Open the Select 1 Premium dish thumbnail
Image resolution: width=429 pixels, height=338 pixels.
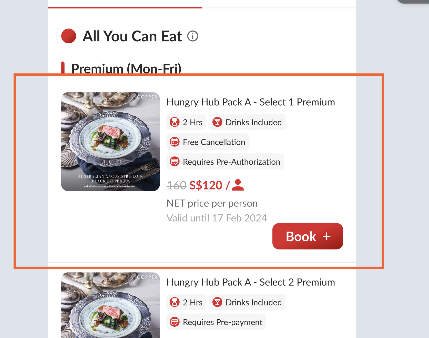point(110,142)
